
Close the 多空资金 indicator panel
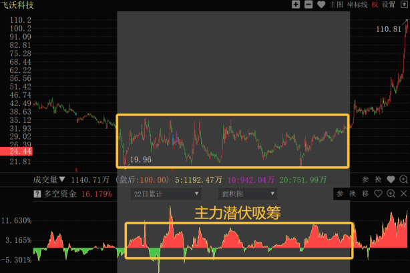coord(403,194)
